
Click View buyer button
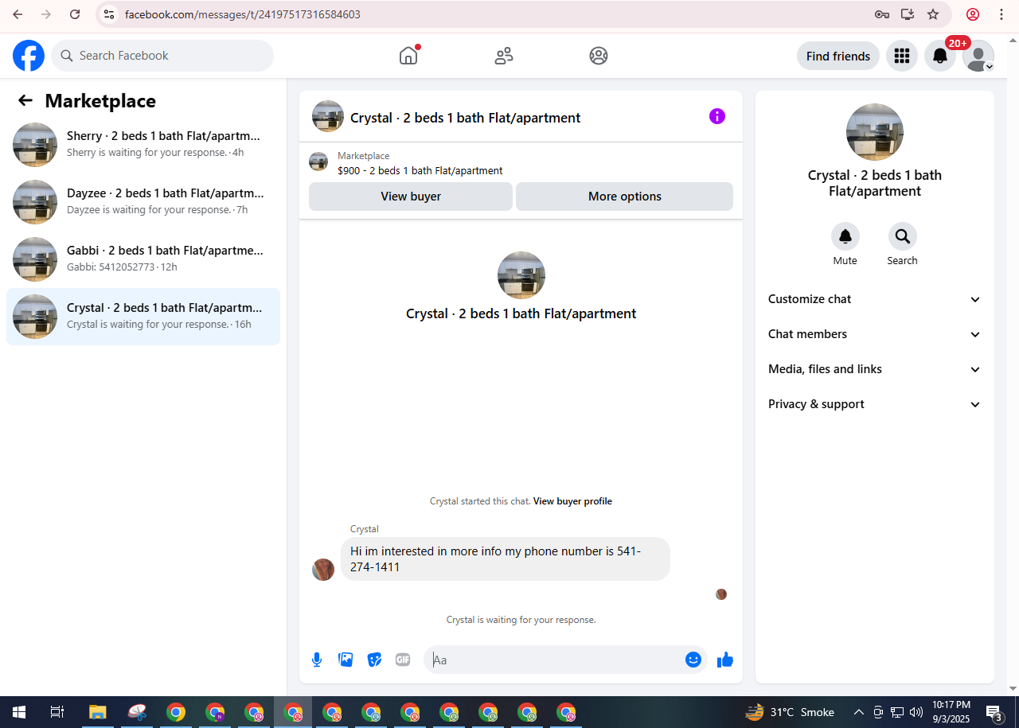pos(411,197)
